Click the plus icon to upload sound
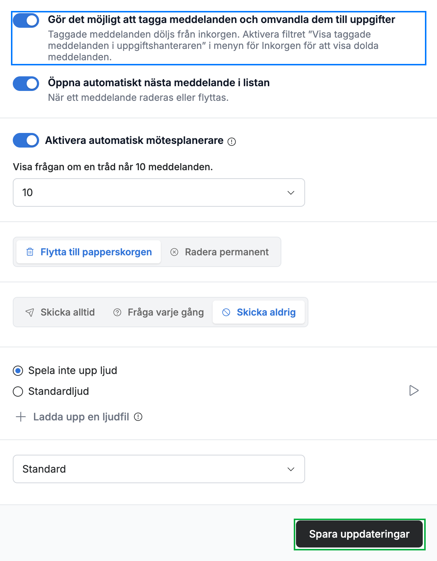 coord(21,417)
